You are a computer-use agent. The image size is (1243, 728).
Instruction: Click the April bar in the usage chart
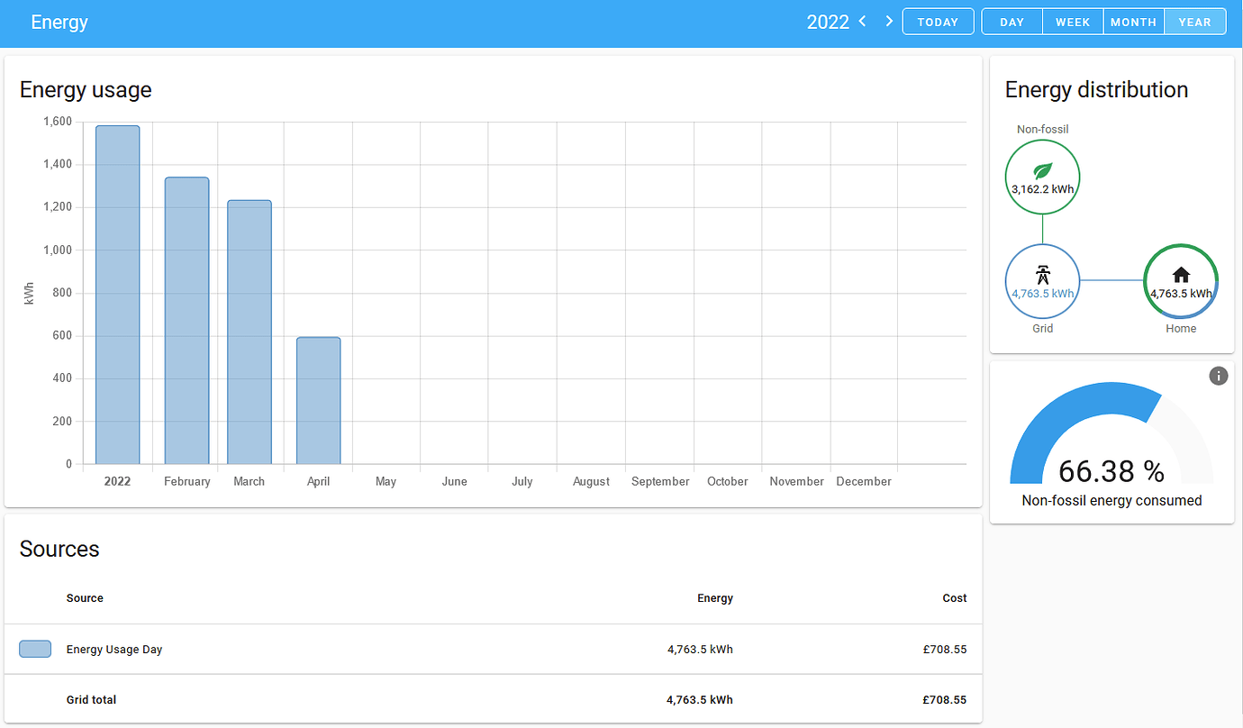[x=318, y=401]
